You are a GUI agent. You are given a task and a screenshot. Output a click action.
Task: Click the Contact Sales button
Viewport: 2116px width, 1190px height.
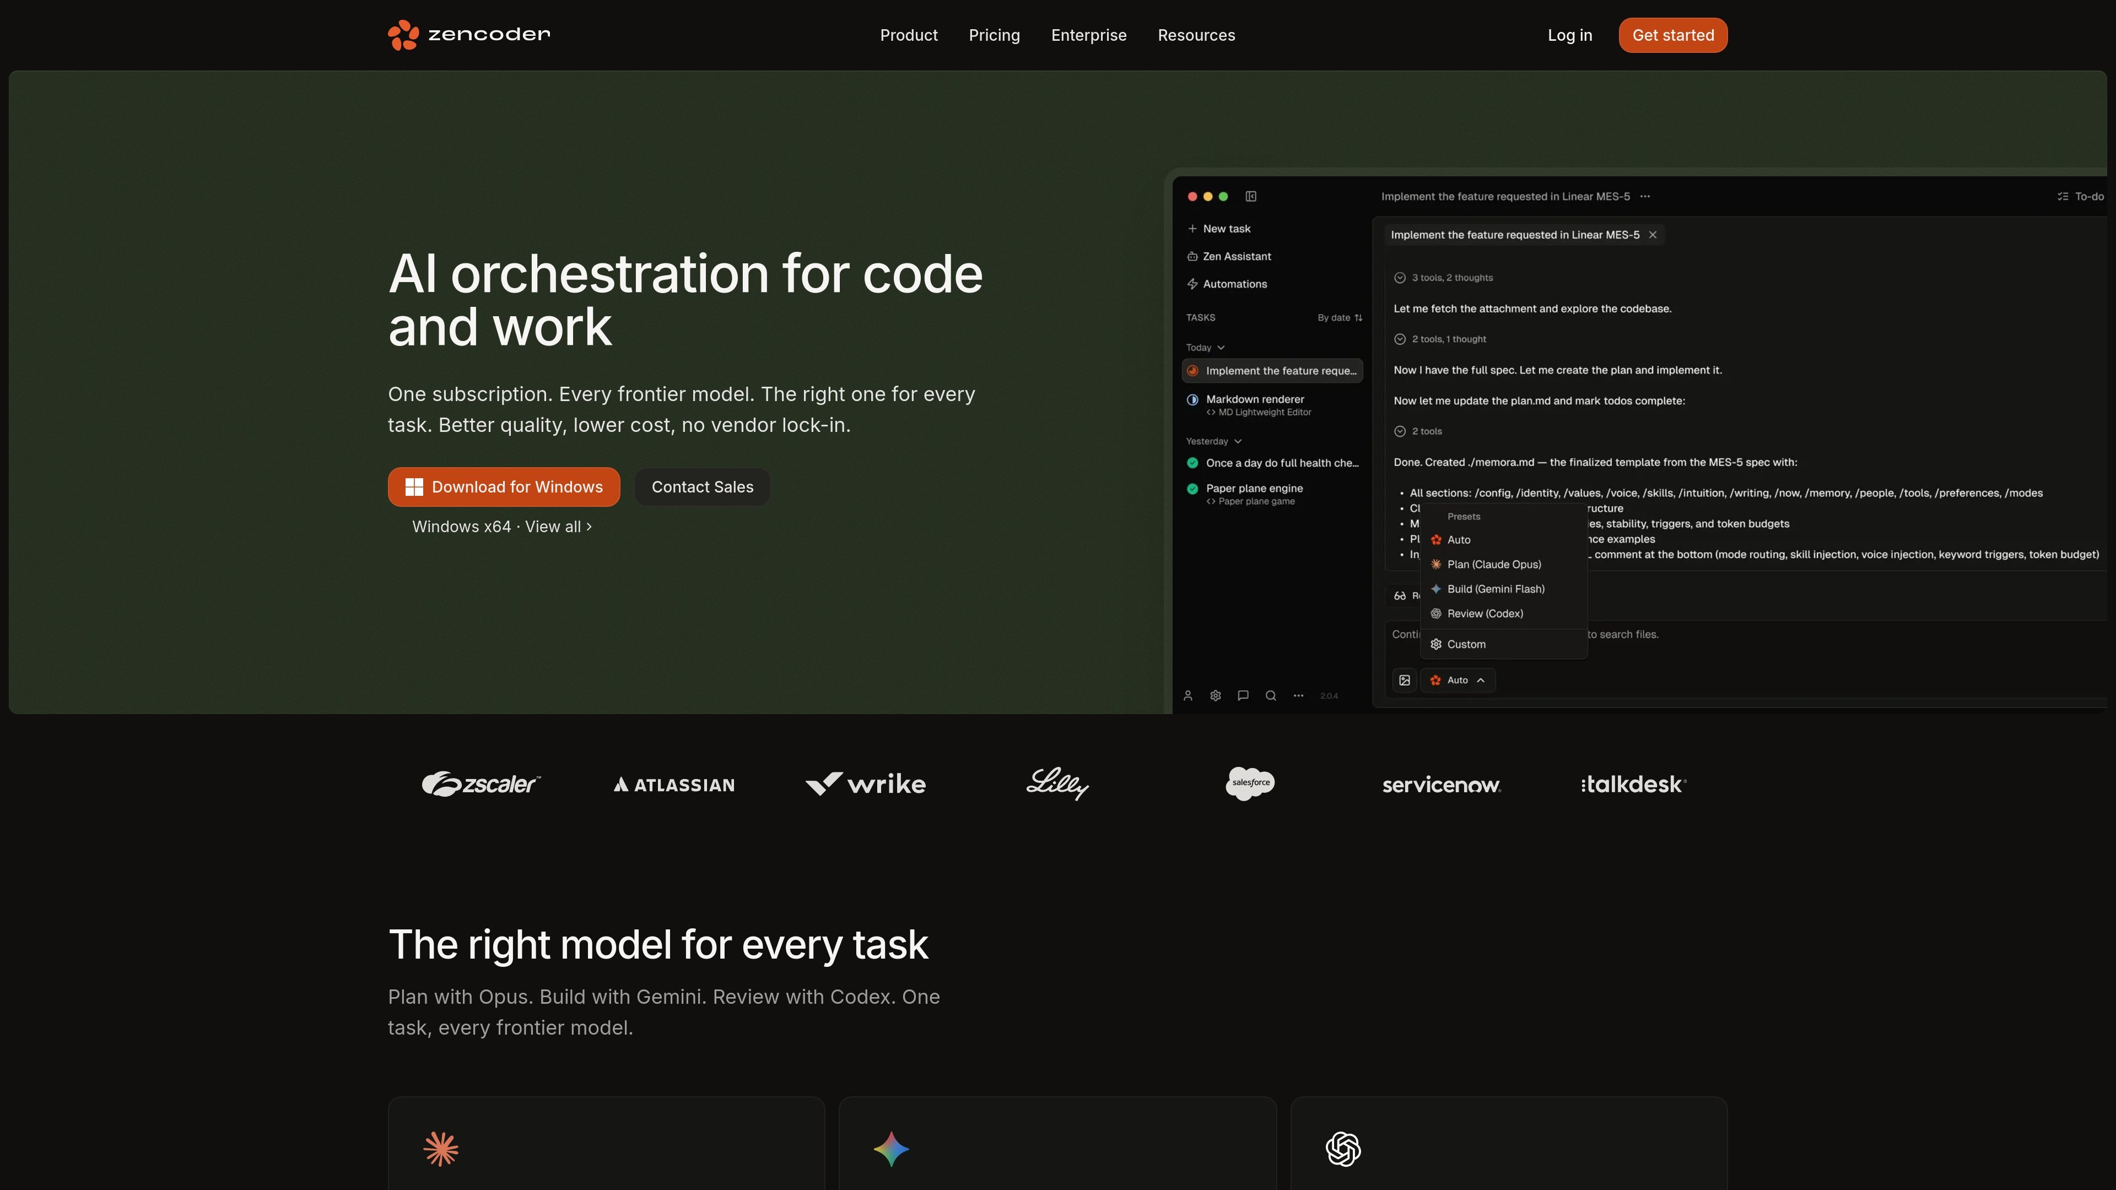click(703, 487)
